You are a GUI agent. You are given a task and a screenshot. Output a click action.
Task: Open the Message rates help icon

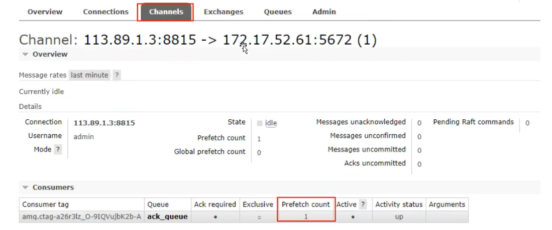117,75
